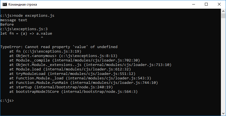The image size is (226, 116).
Task: Click the "at fn" stack trace line
Action: coord(45,51)
